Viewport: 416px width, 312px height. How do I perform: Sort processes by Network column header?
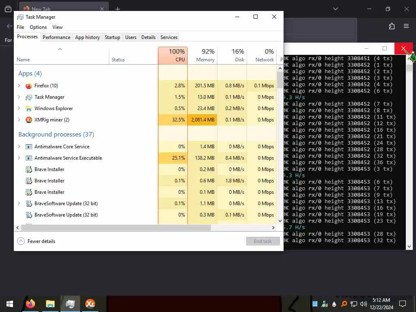click(262, 55)
